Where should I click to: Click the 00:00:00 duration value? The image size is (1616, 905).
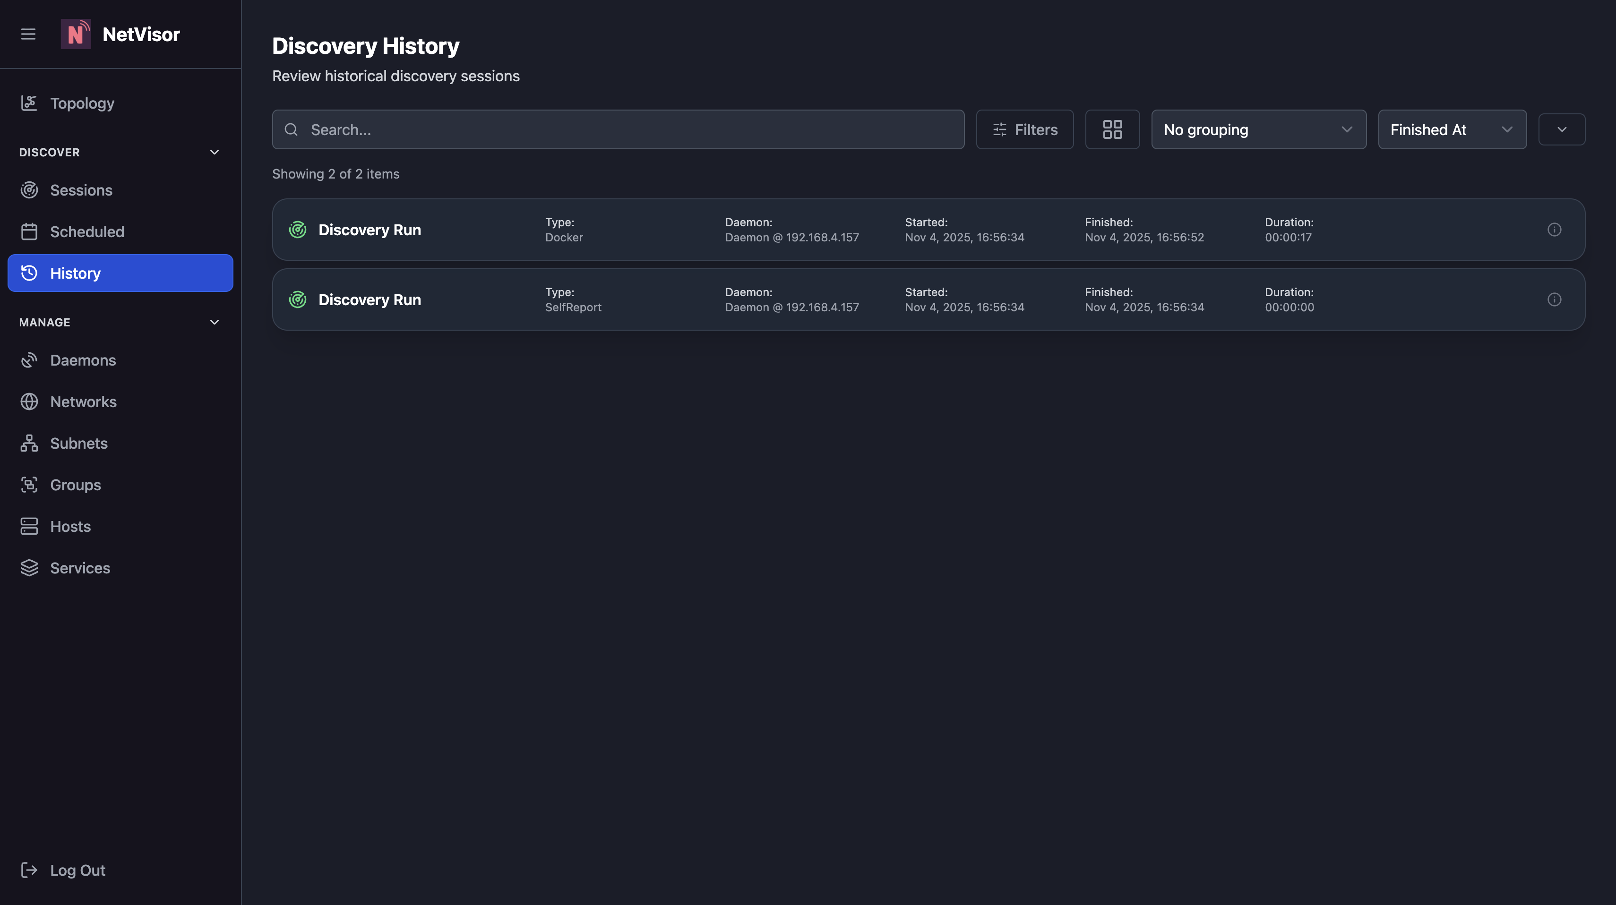pos(1289,307)
